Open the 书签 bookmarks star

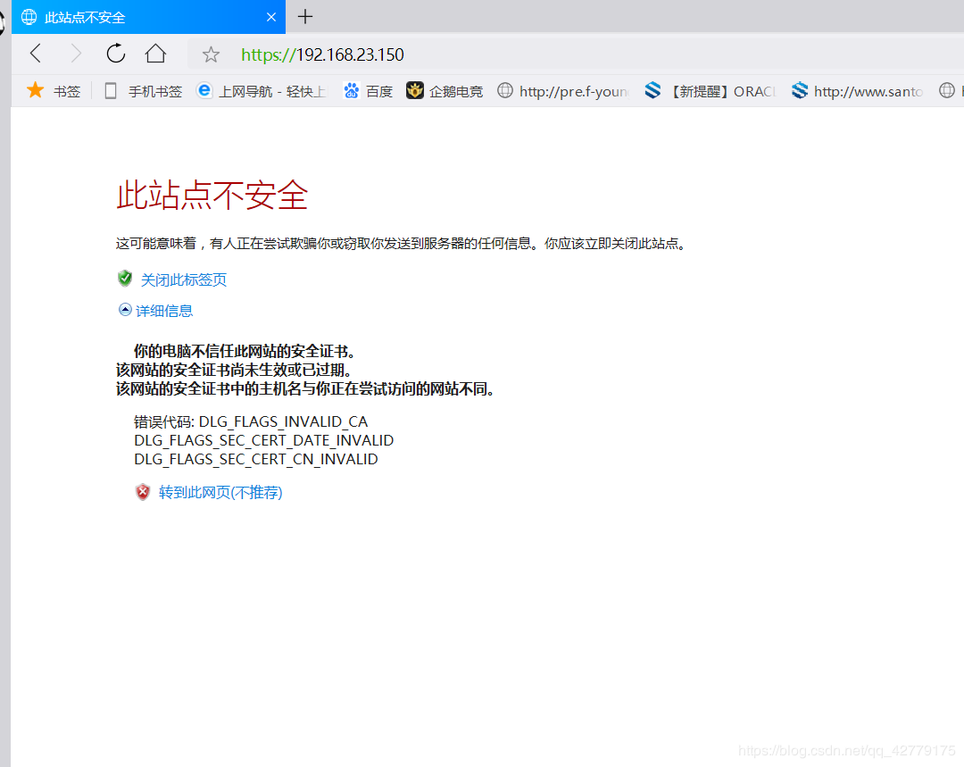54,91
